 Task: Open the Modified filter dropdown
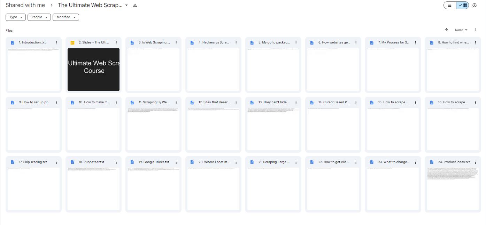click(x=65, y=17)
